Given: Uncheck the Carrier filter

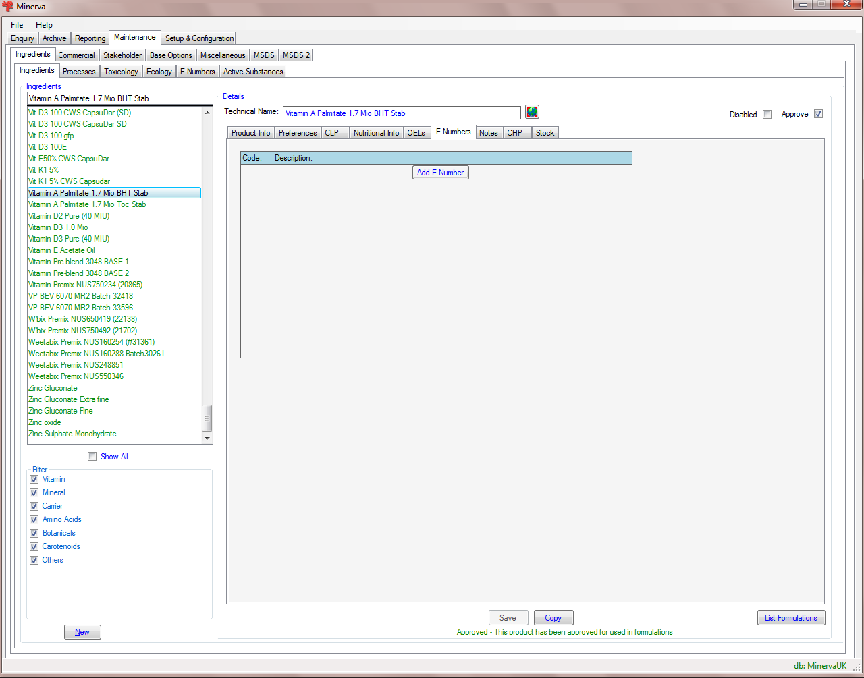Looking at the screenshot, I should tap(34, 506).
